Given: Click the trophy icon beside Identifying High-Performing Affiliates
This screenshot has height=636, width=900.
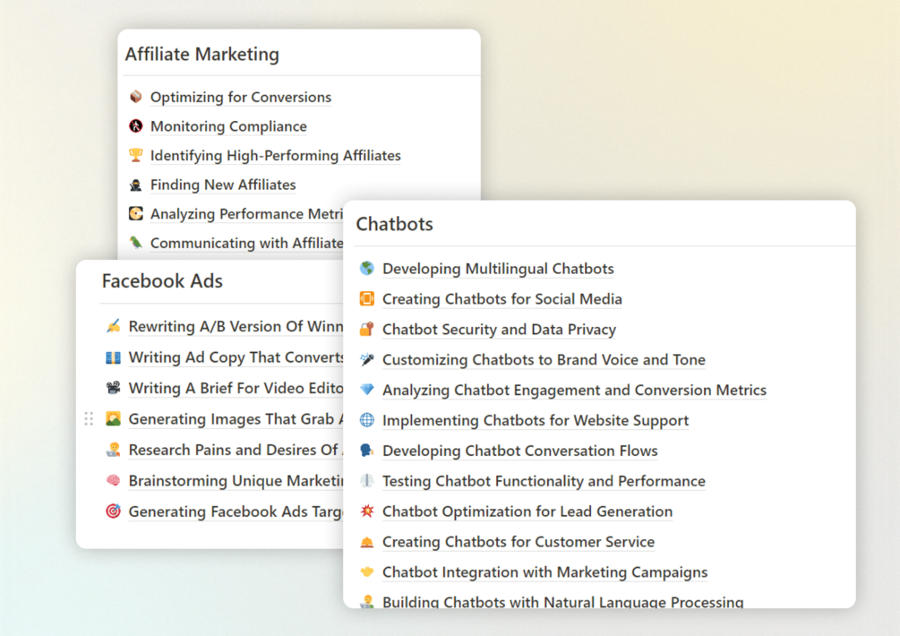Looking at the screenshot, I should 136,155.
